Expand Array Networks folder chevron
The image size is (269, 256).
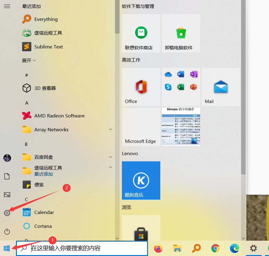tap(111, 129)
